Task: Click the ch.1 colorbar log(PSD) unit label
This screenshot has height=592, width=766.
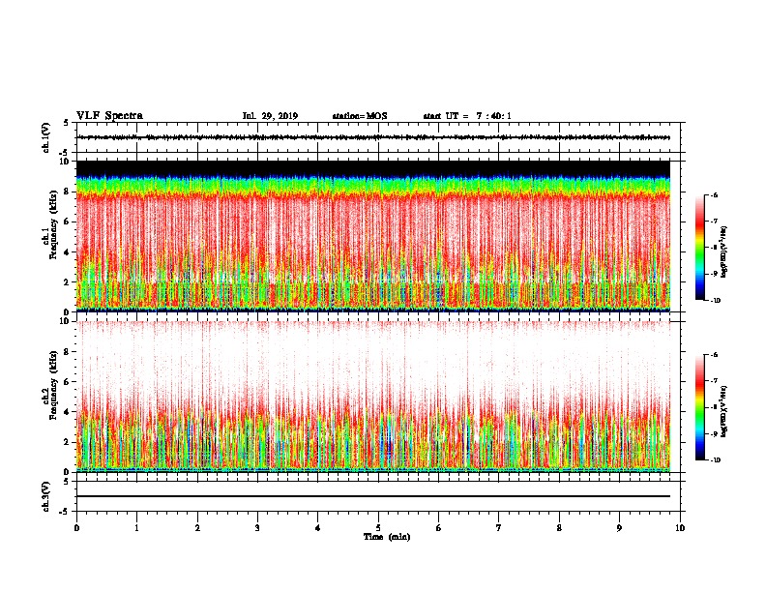Action: pyautogui.click(x=724, y=252)
